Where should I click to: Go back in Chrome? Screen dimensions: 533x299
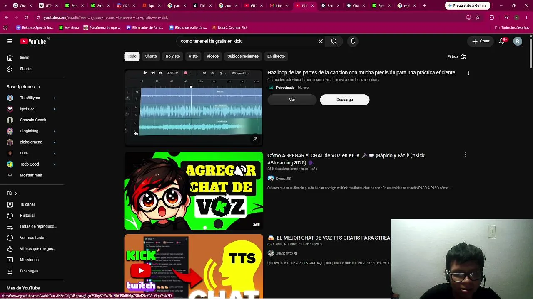pyautogui.click(x=6, y=17)
